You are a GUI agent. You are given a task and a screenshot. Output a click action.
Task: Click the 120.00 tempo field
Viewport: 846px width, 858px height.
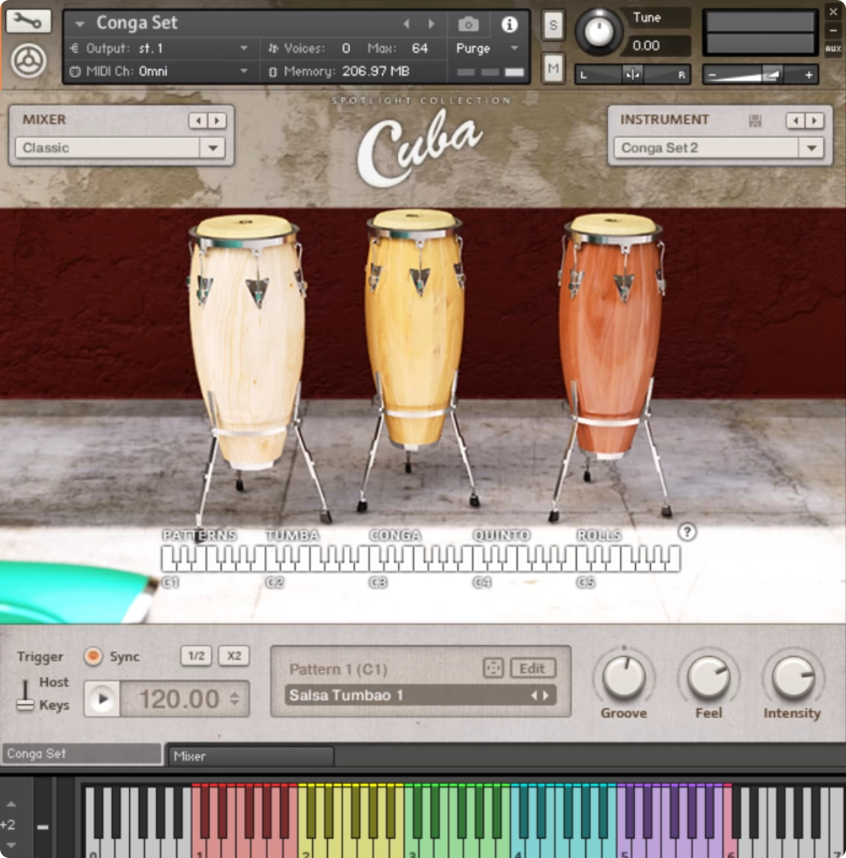[179, 699]
